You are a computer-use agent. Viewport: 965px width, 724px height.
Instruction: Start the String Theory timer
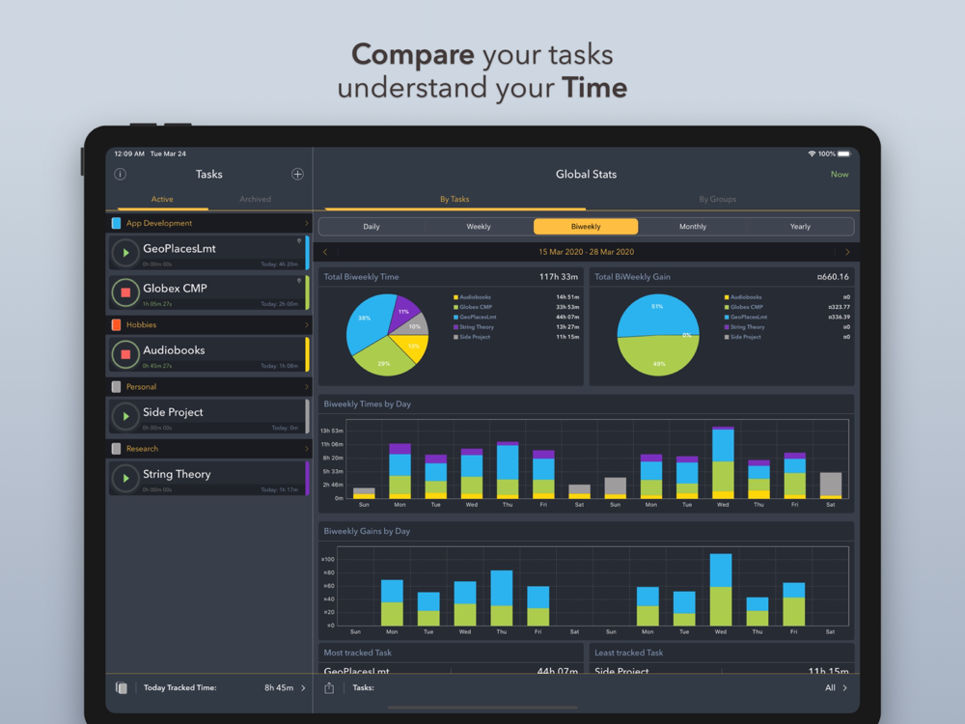(x=125, y=479)
